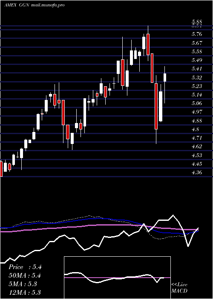Click the 4.88 price axis label
Viewport: 213px width, 299px height.
pyautogui.click(x=197, y=121)
